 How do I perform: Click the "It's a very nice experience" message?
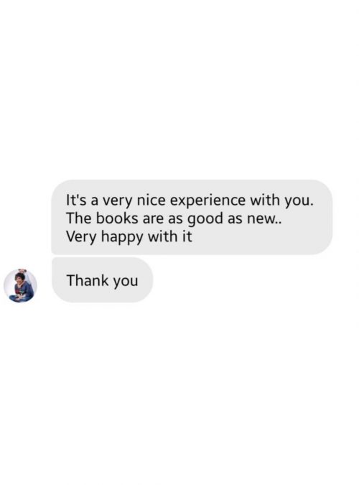coord(192,218)
